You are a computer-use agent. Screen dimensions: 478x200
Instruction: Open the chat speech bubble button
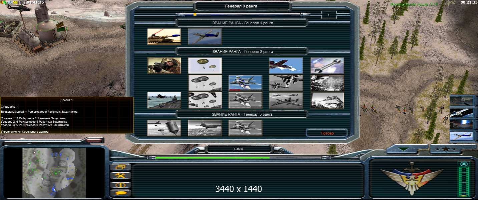pos(120,192)
